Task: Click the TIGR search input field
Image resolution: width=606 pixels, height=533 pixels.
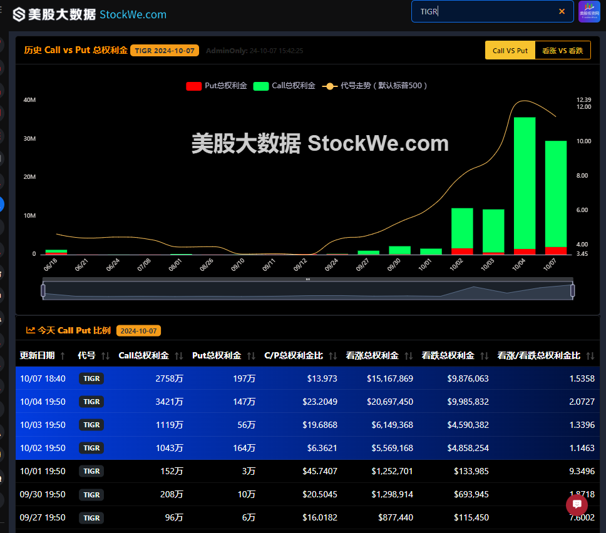Action: [x=492, y=12]
